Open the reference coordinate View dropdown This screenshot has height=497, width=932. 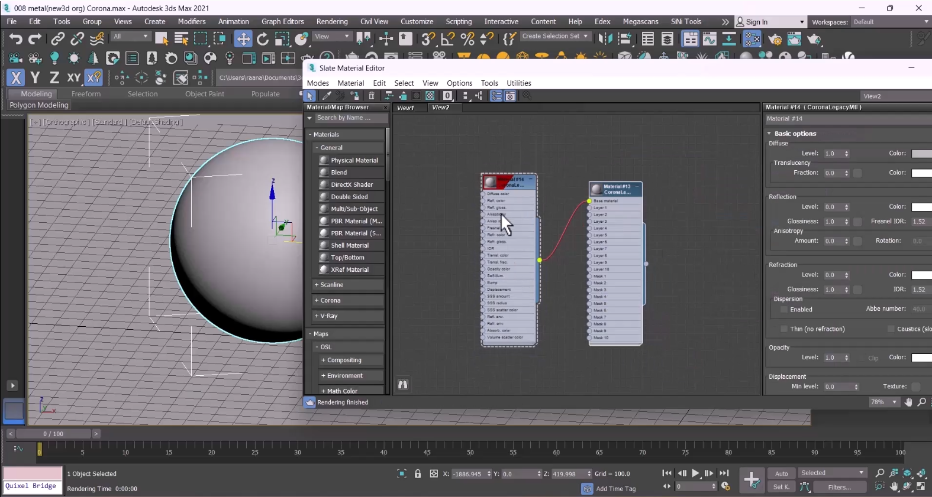click(x=332, y=37)
